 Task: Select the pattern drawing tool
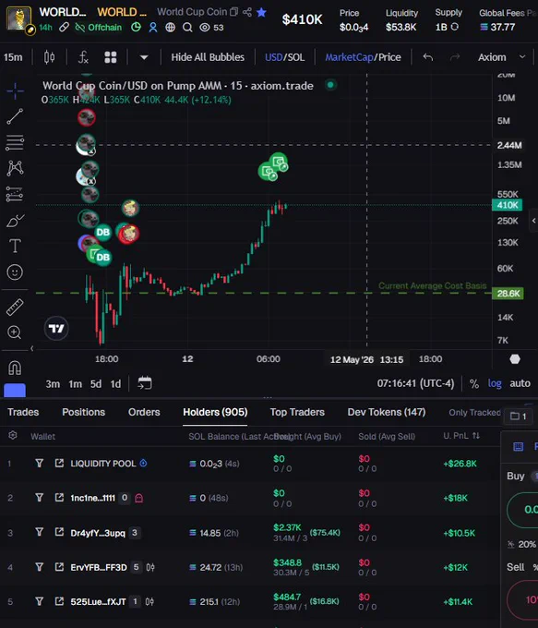[x=15, y=168]
